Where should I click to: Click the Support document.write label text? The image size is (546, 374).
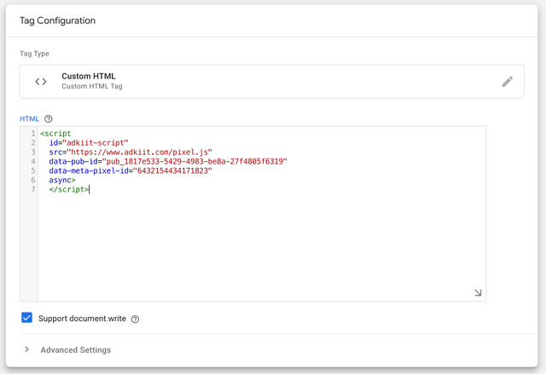click(82, 319)
